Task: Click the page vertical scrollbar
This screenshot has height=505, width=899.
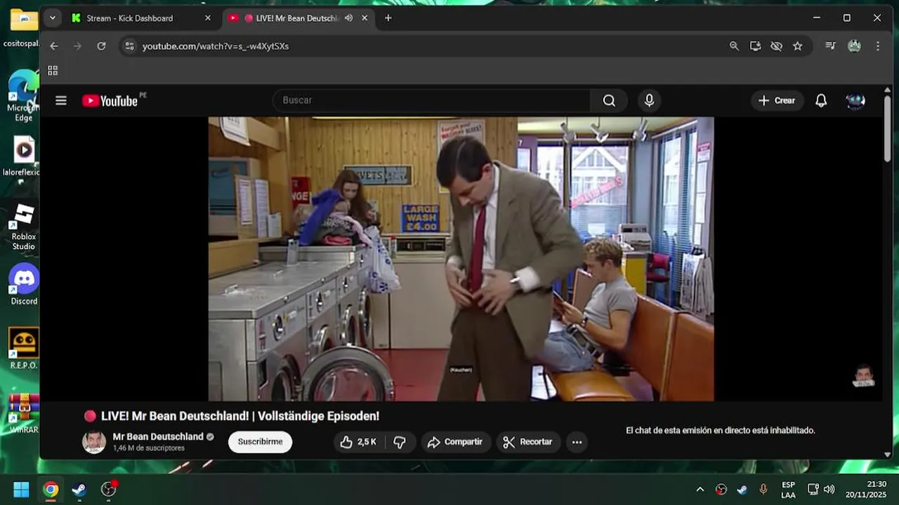Action: point(887,128)
